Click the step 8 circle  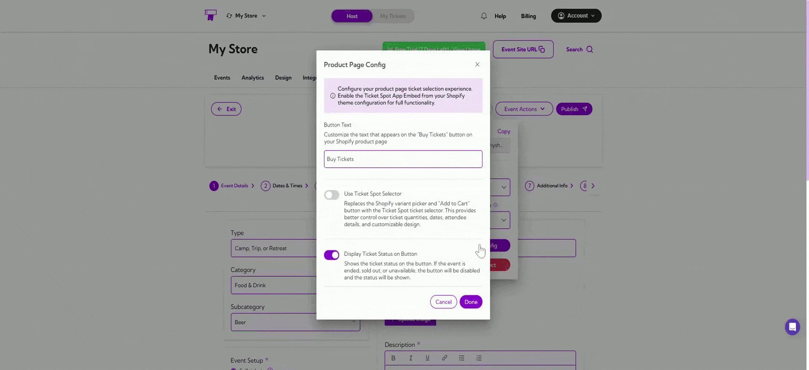[584, 186]
